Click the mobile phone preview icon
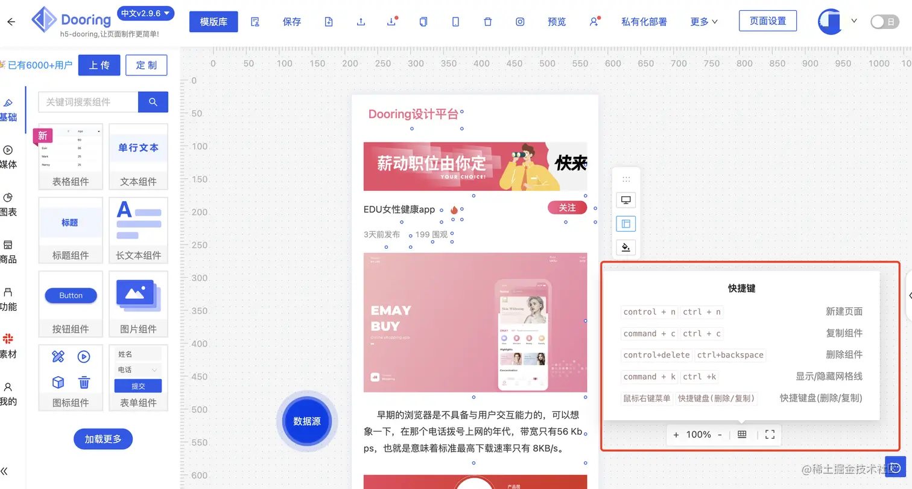This screenshot has height=489, width=912. tap(455, 22)
